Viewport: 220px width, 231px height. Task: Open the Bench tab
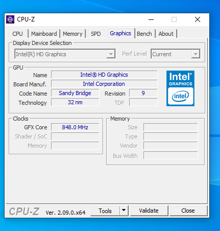tap(144, 34)
